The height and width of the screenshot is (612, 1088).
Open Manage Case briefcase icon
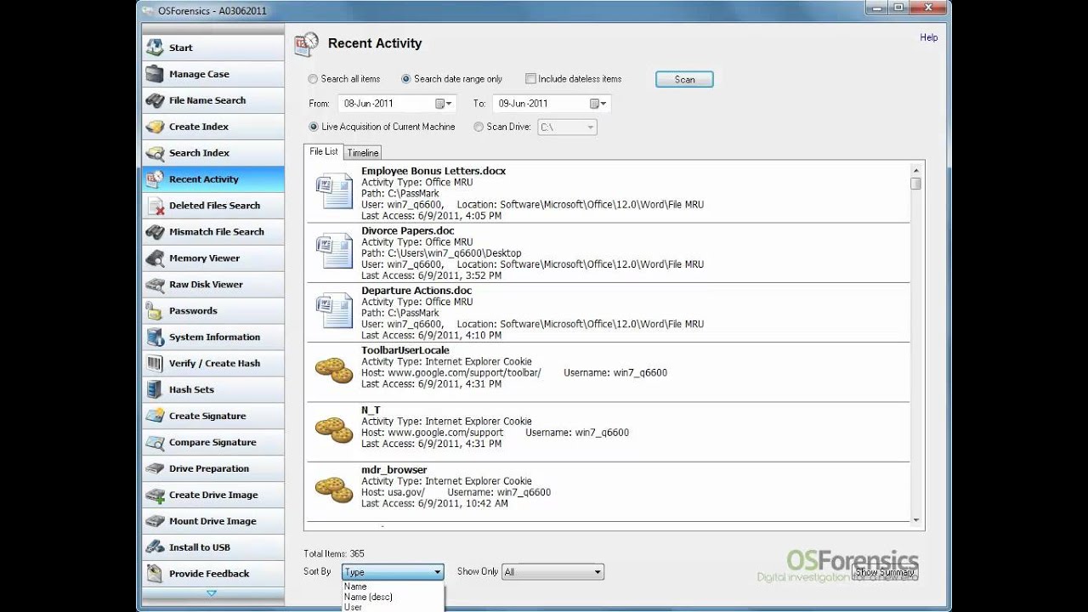(x=155, y=74)
